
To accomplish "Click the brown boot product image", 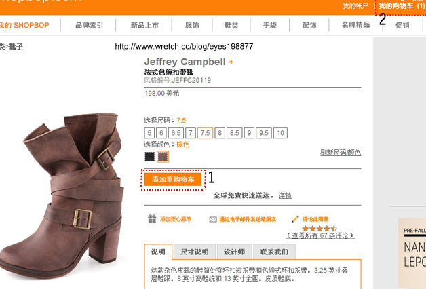I will tap(62, 194).
